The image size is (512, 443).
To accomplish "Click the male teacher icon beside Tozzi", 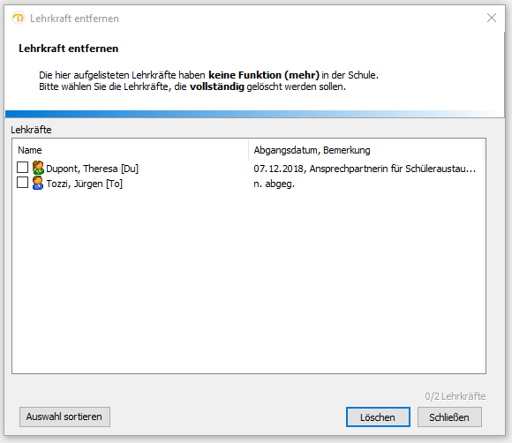I will 38,183.
